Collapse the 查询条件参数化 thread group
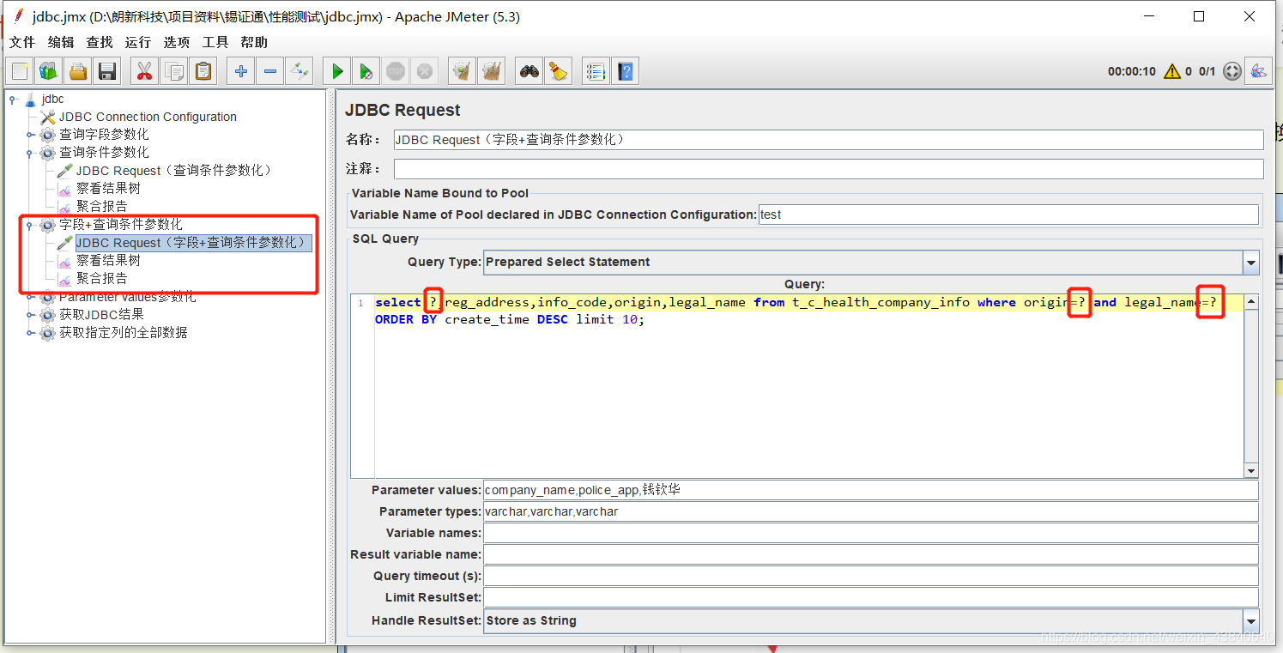Viewport: 1283px width, 653px height. tap(30, 153)
